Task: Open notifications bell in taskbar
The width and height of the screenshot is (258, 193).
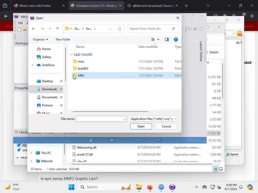Action: [241, 187]
